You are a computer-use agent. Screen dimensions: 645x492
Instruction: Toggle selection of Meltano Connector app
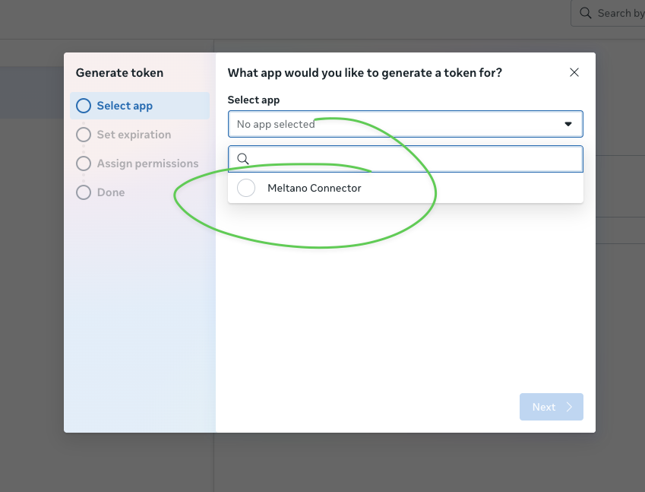[x=315, y=187]
